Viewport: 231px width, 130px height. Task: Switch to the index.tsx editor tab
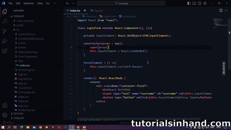pos(75,10)
